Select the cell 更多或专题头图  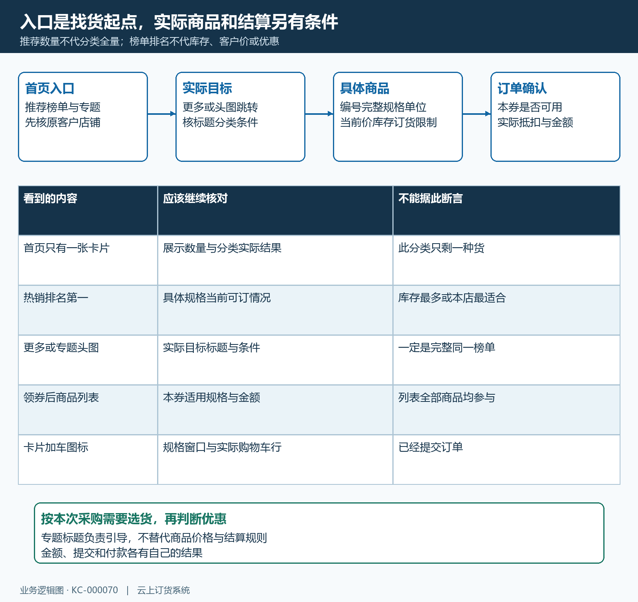[x=88, y=360]
